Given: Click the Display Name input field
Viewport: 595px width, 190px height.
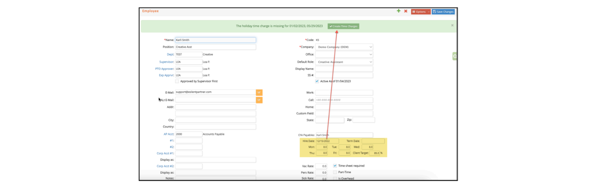Looking at the screenshot, I should point(344,69).
